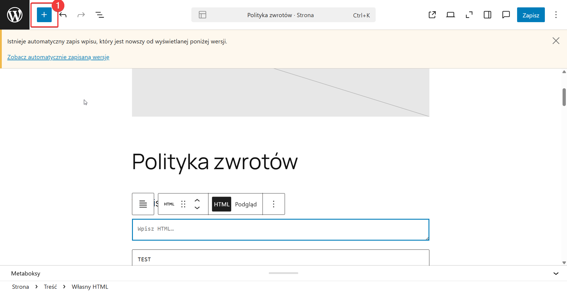Select Własny HTML in the breadcrumb

click(90, 287)
